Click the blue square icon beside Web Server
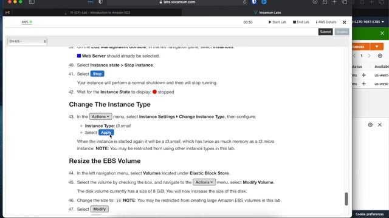 pyautogui.click(x=79, y=56)
